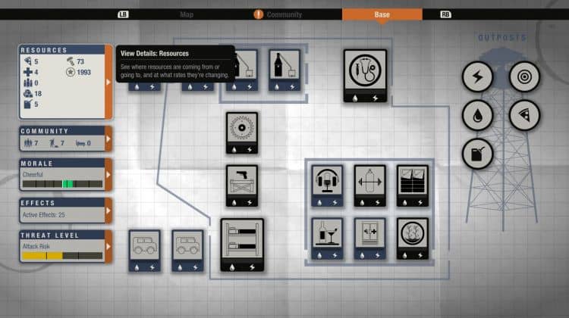Switch to the Map tab

click(x=187, y=14)
